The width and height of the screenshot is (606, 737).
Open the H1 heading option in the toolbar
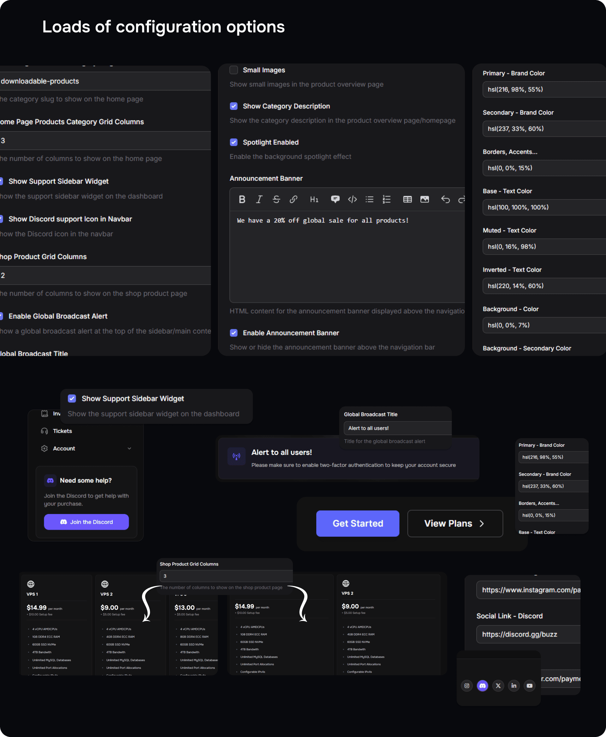tap(314, 199)
